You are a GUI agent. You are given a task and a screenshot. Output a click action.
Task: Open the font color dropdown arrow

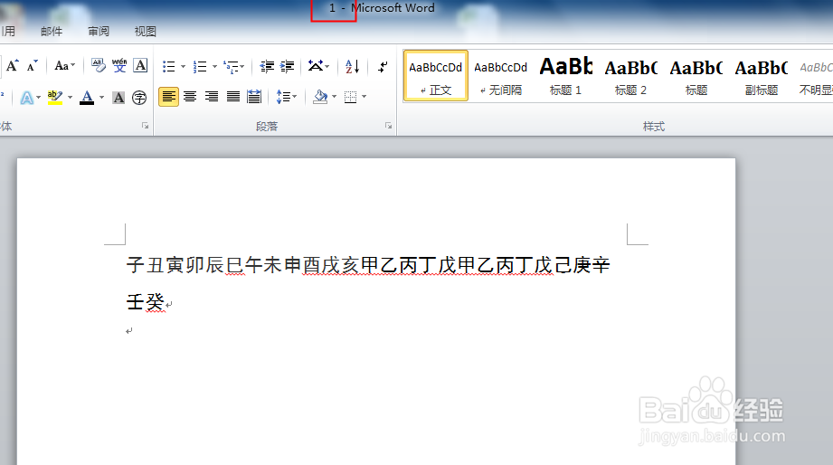(101, 98)
